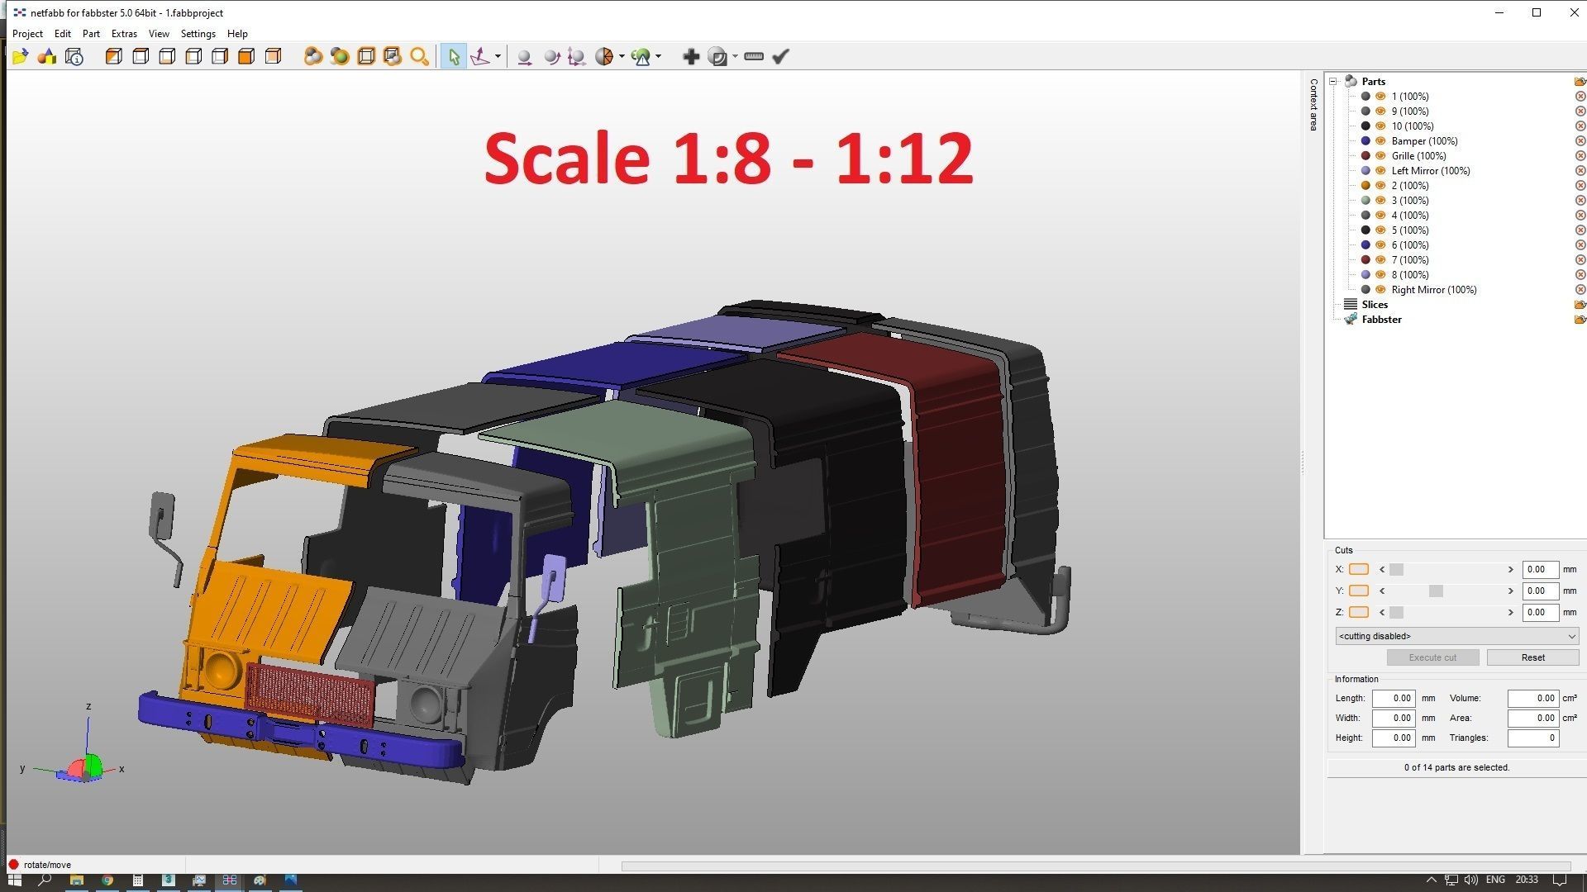
Task: Click the open project folder icon
Action: (x=20, y=56)
